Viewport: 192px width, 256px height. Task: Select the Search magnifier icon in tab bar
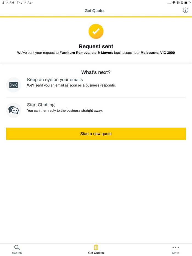click(17, 247)
